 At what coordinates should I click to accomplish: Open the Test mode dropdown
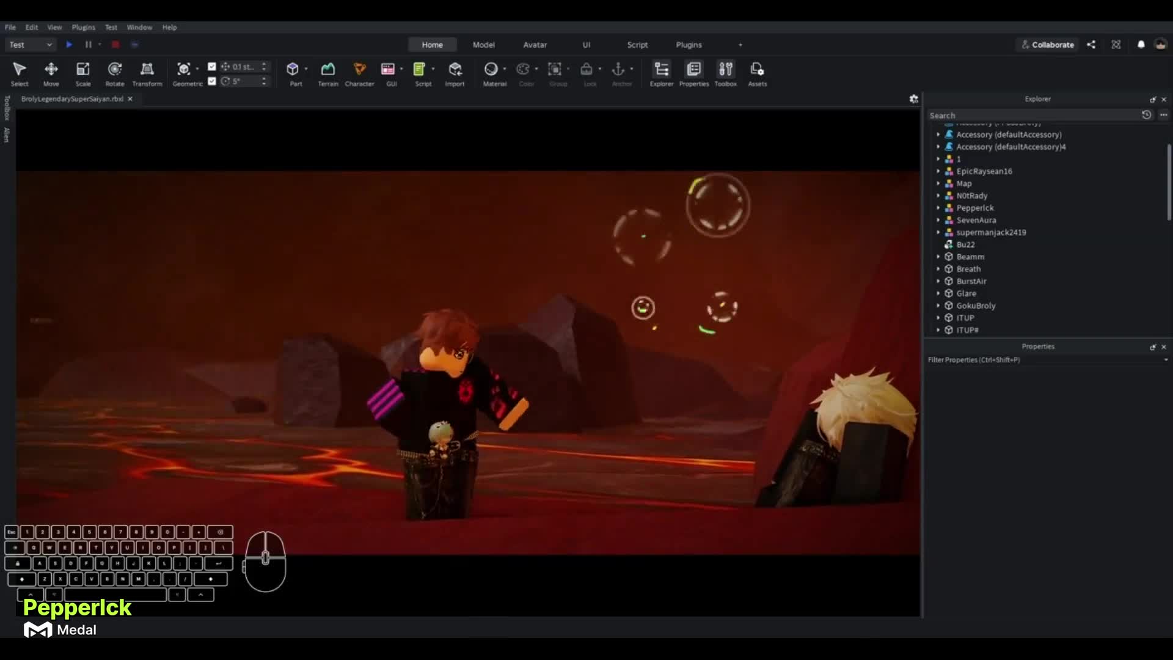31,45
